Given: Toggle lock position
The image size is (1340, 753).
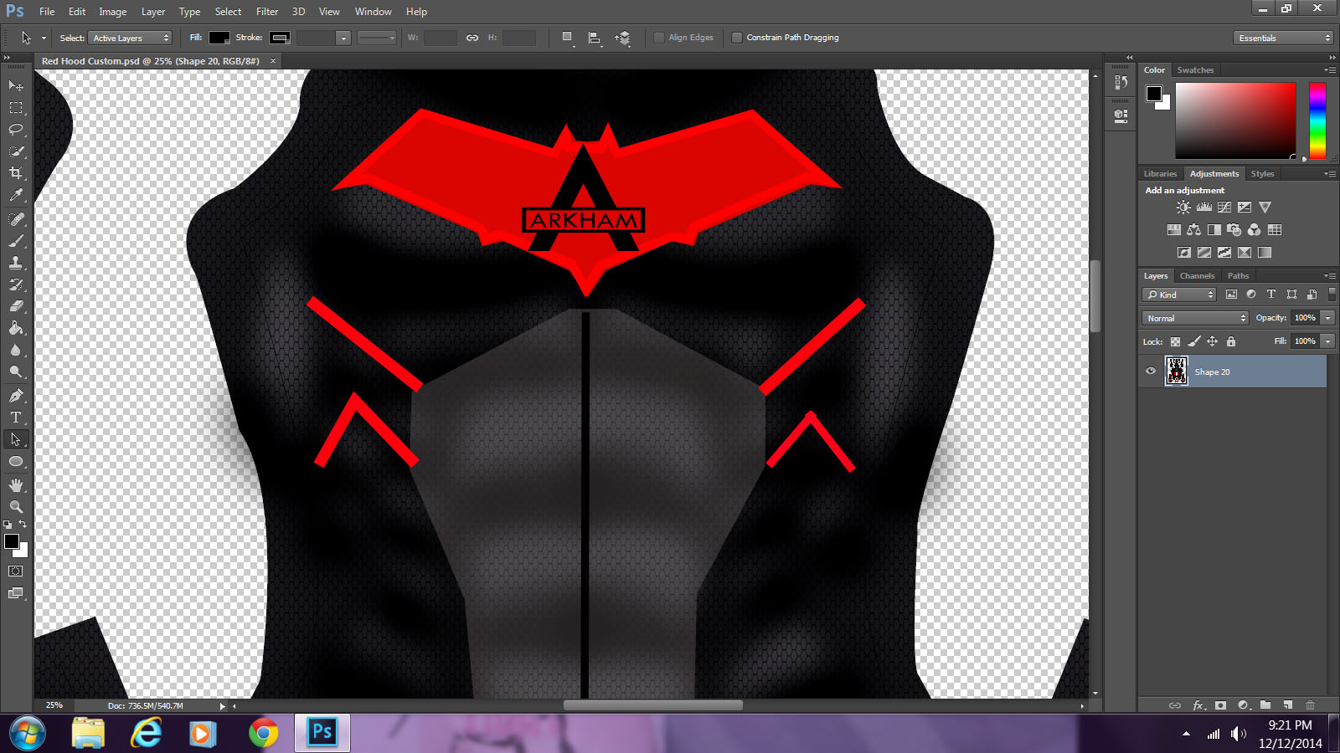Looking at the screenshot, I should tap(1212, 341).
